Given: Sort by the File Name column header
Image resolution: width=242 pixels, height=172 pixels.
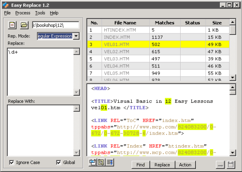Looking at the screenshot, I should [125, 23].
